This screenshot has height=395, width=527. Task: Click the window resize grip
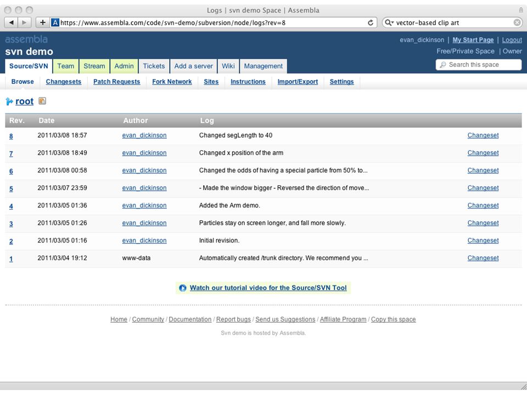click(523, 386)
